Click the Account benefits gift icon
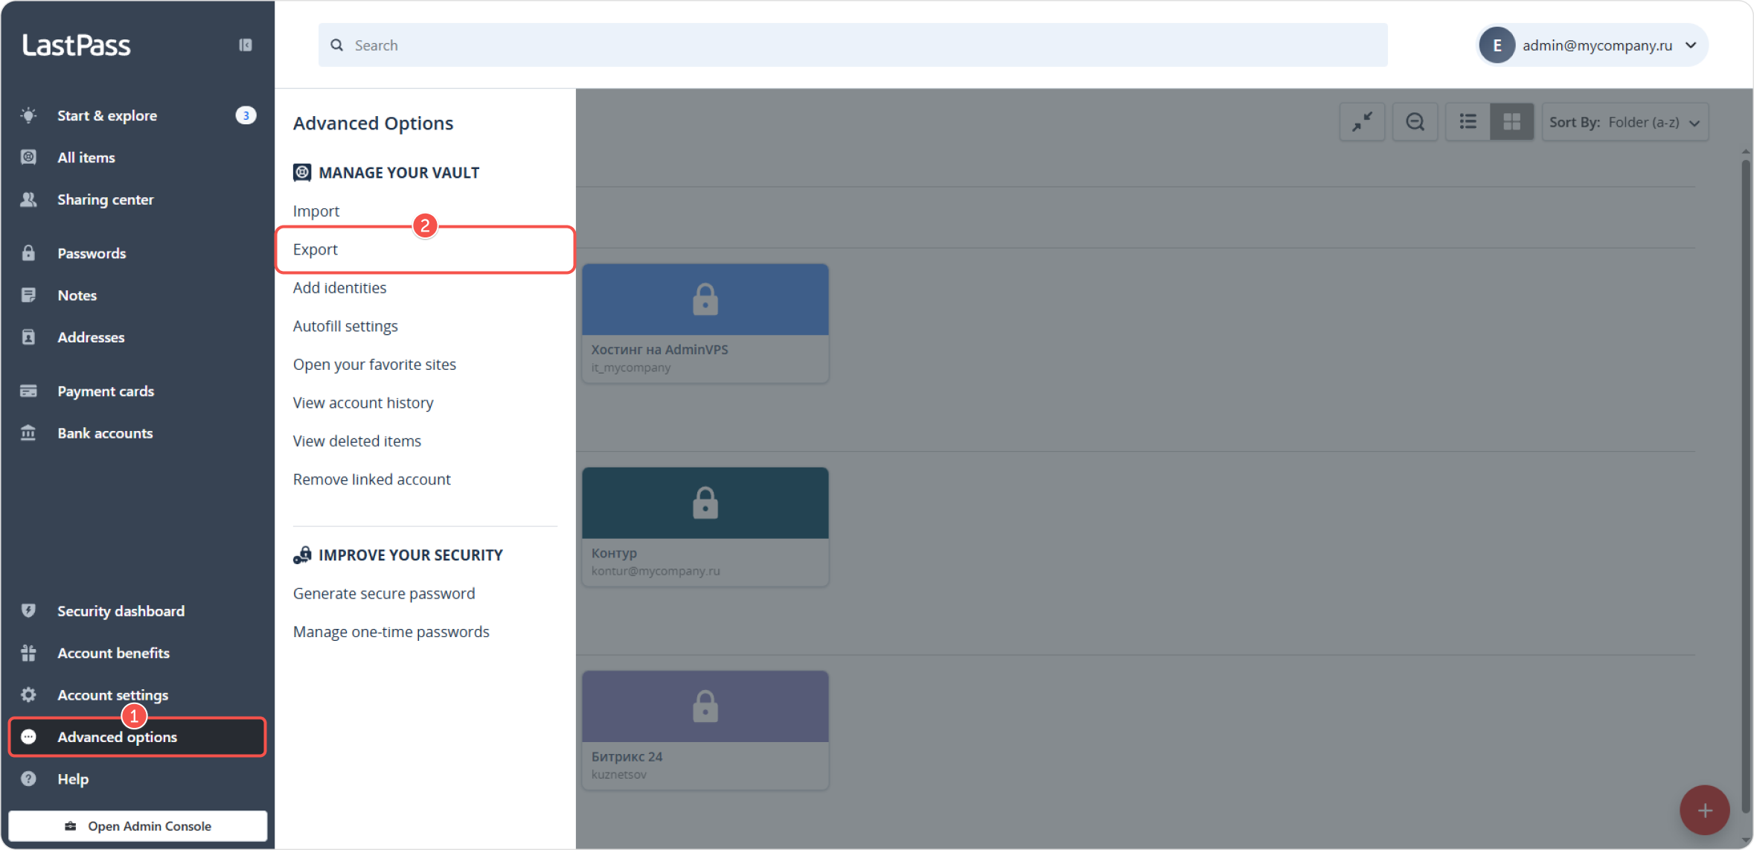The image size is (1754, 850). coord(28,653)
